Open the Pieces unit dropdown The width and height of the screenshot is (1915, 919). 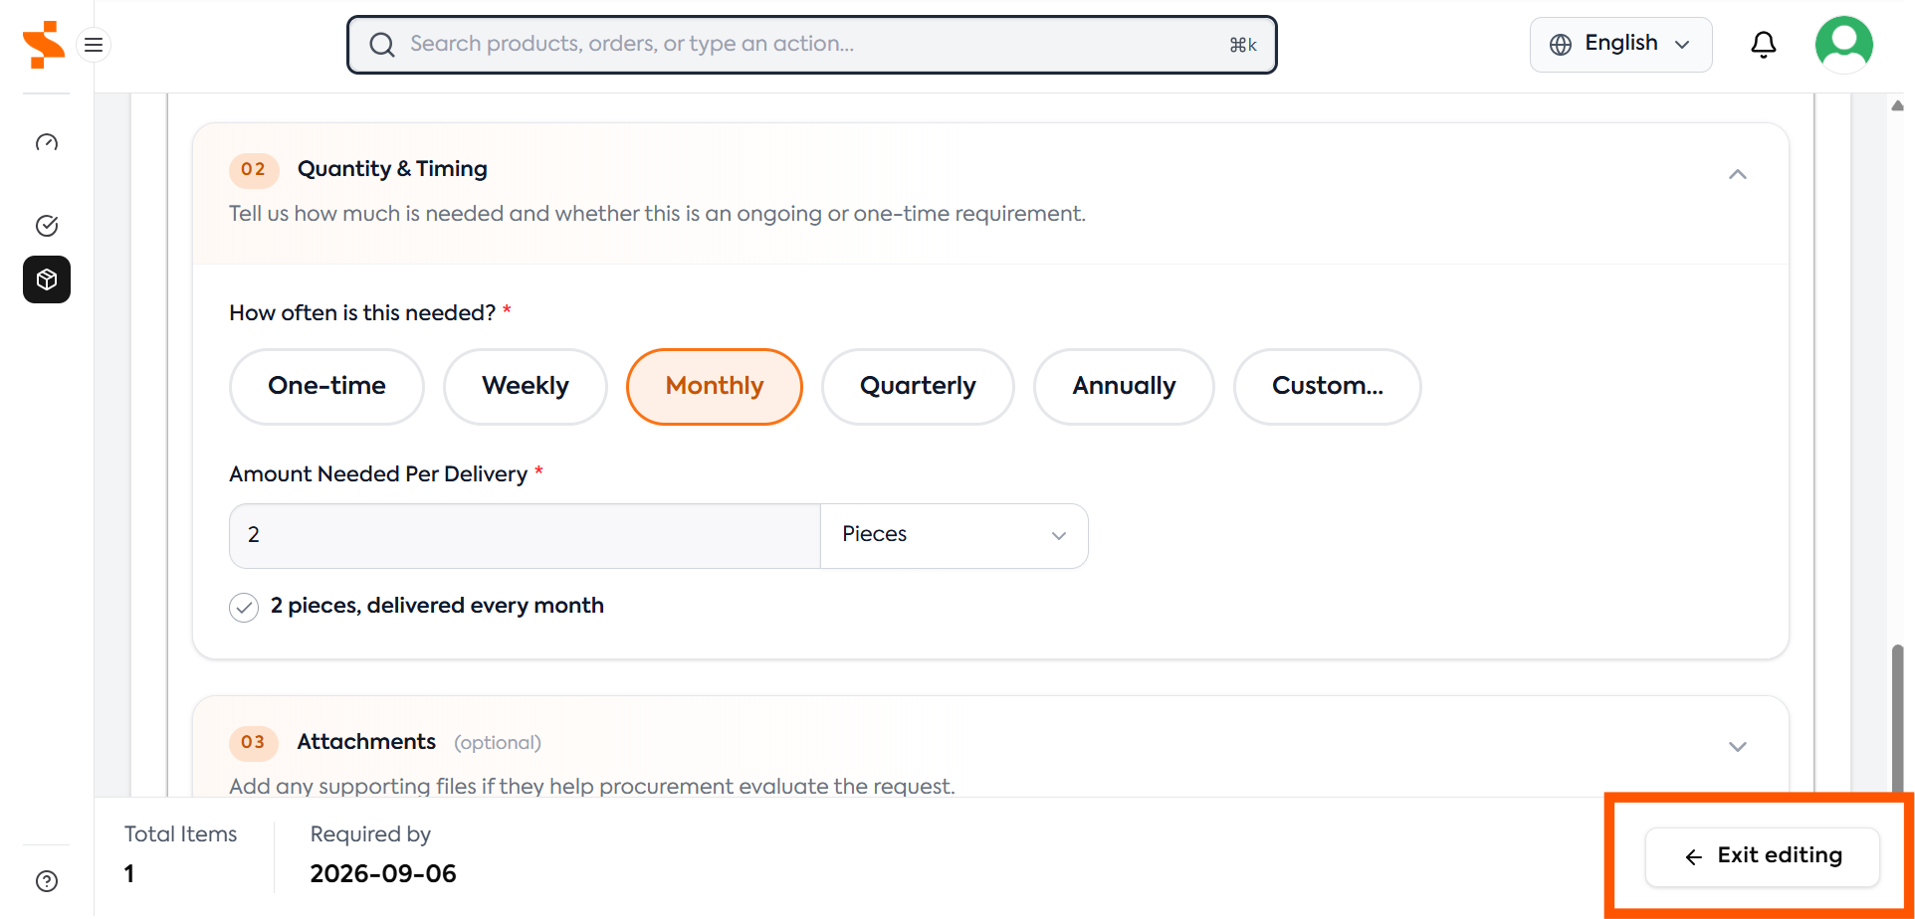point(955,535)
